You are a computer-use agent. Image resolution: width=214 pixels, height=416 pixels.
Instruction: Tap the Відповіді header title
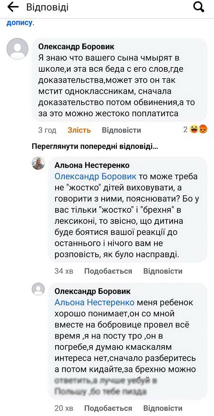pyautogui.click(x=47, y=7)
